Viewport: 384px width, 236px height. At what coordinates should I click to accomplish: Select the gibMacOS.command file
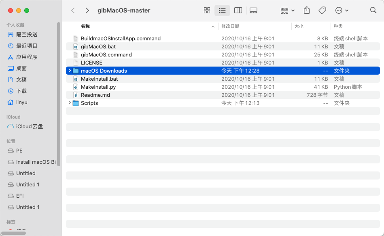[106, 54]
